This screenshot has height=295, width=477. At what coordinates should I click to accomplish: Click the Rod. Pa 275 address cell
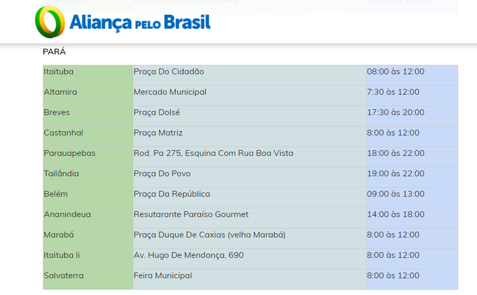click(213, 153)
